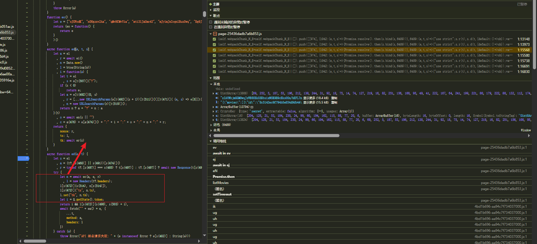Viewport: 537px width, 244px height.
Task: Click code editor horizontal scrollbar left arrow
Action: [20, 241]
